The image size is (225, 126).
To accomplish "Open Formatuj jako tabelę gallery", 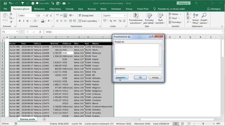I will click(149, 18).
